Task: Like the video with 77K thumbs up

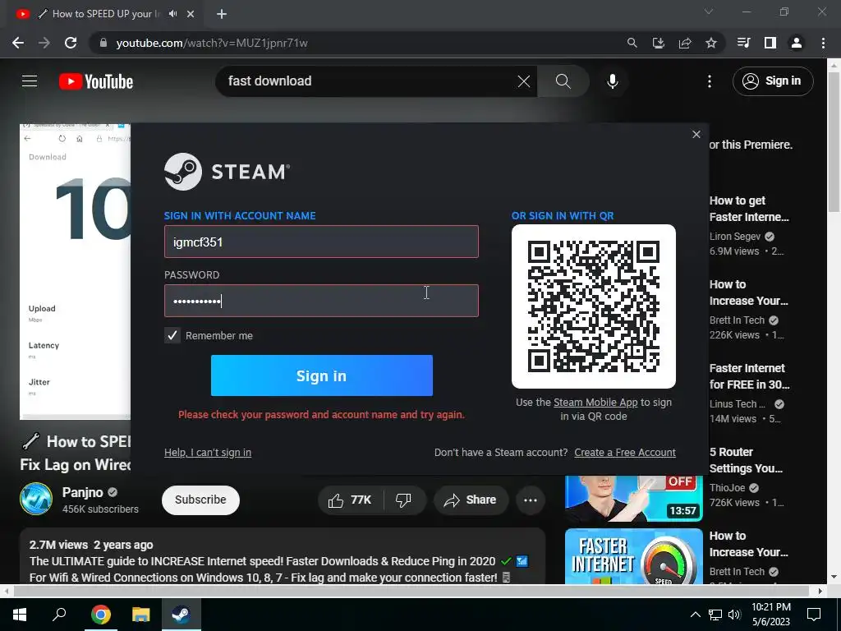Action: coord(351,500)
